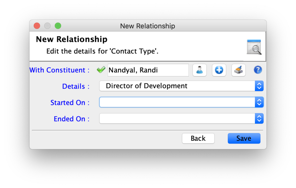
Task: Click the 'New Relationship' title bar text
Action: (147, 26)
